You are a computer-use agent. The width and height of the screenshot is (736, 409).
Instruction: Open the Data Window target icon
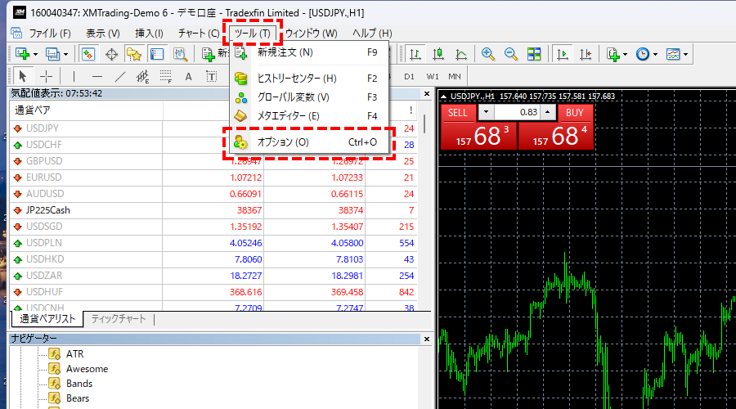[111, 54]
